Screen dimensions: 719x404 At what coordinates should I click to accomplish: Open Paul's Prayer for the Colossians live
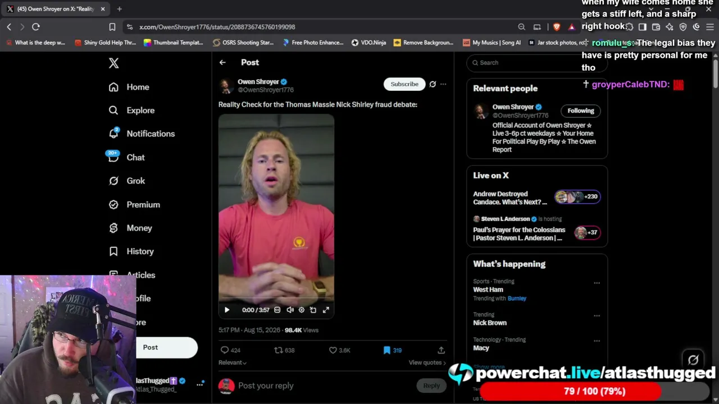(536, 229)
